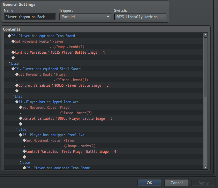This screenshot has width=218, height=188.
Task: Click the Contents vertical scrollbar thumb
Action: 205,67
